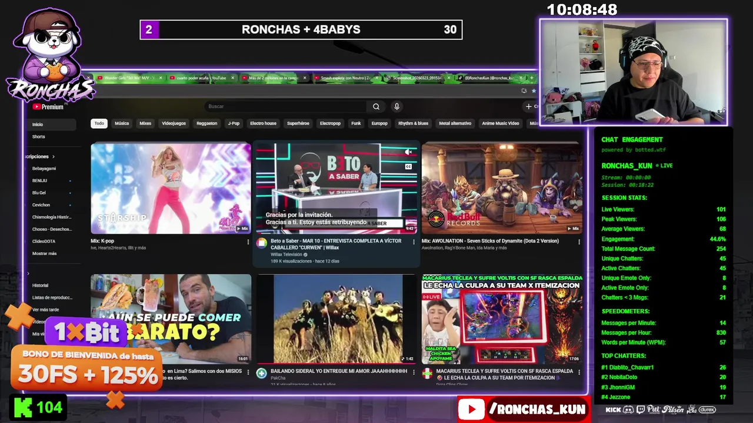Select the Reggaeton filter chip

coord(206,123)
